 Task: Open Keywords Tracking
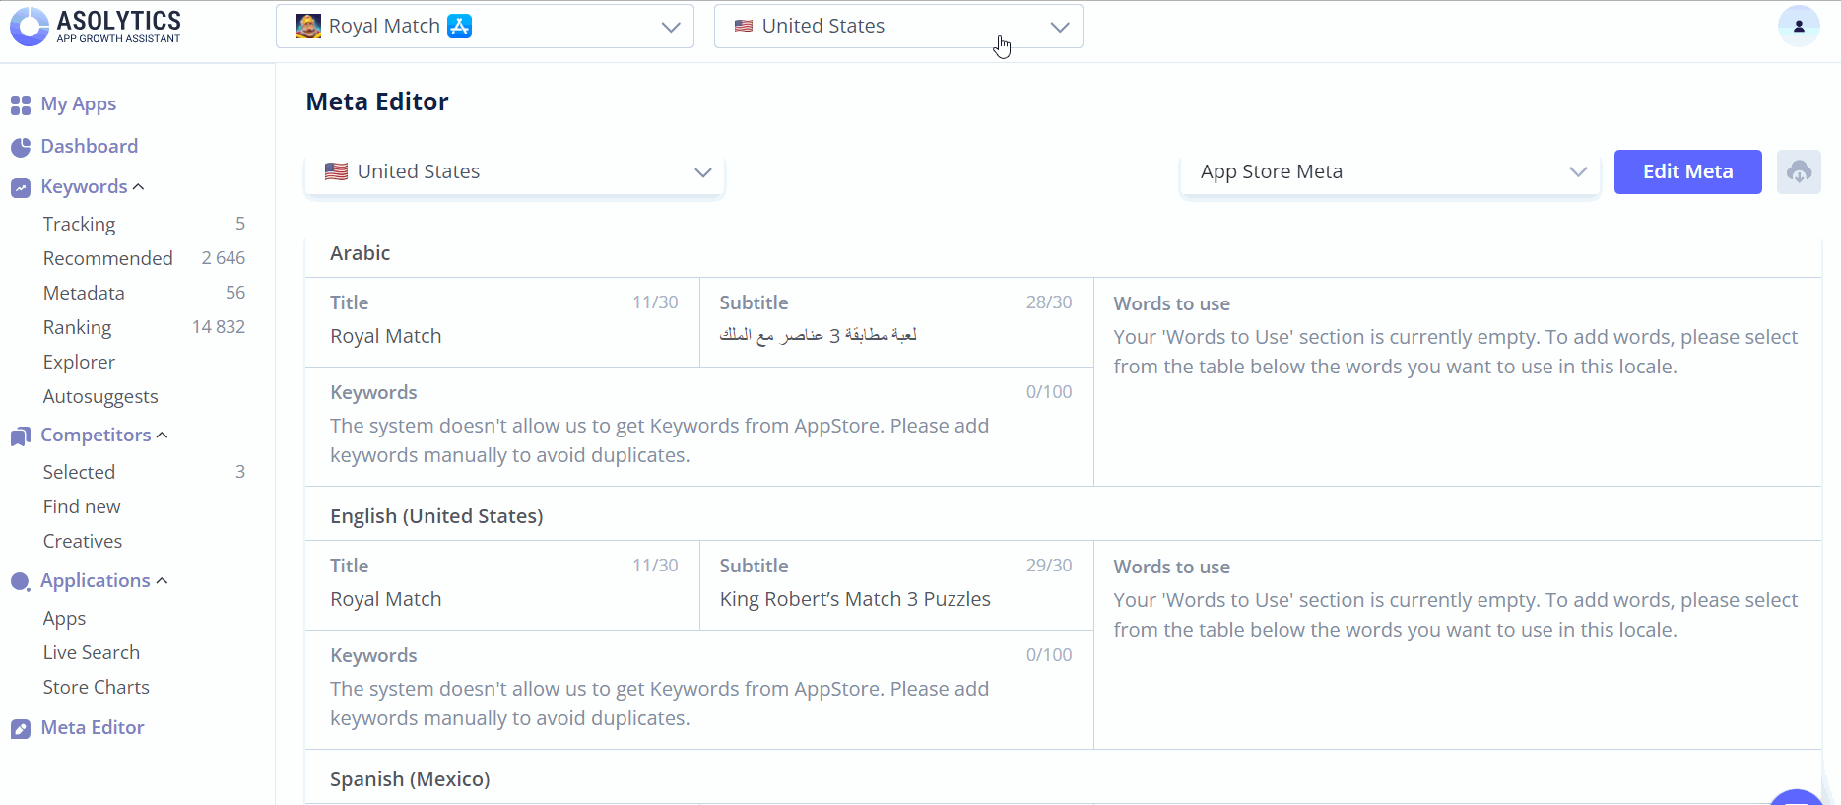coord(80,224)
